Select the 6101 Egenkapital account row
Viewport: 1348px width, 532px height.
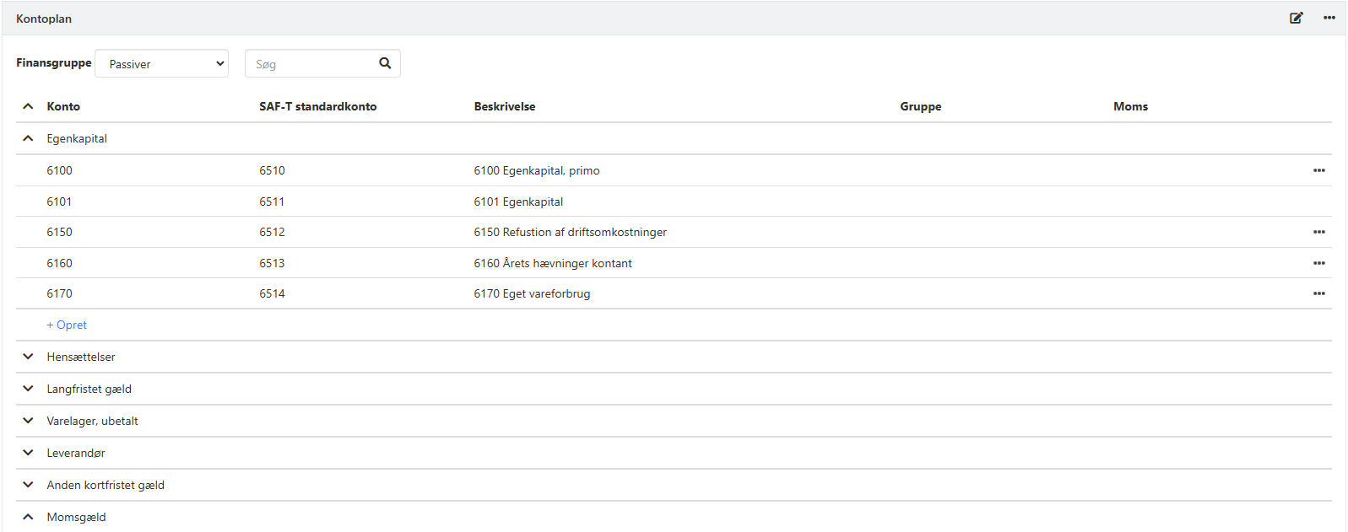point(518,202)
